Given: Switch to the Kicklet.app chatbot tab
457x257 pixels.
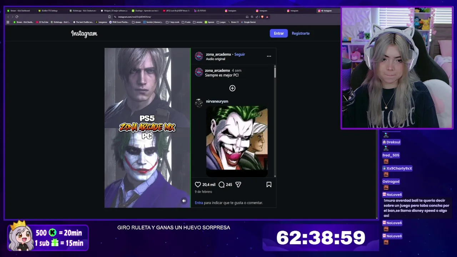Looking at the screenshot, I should click(83, 11).
